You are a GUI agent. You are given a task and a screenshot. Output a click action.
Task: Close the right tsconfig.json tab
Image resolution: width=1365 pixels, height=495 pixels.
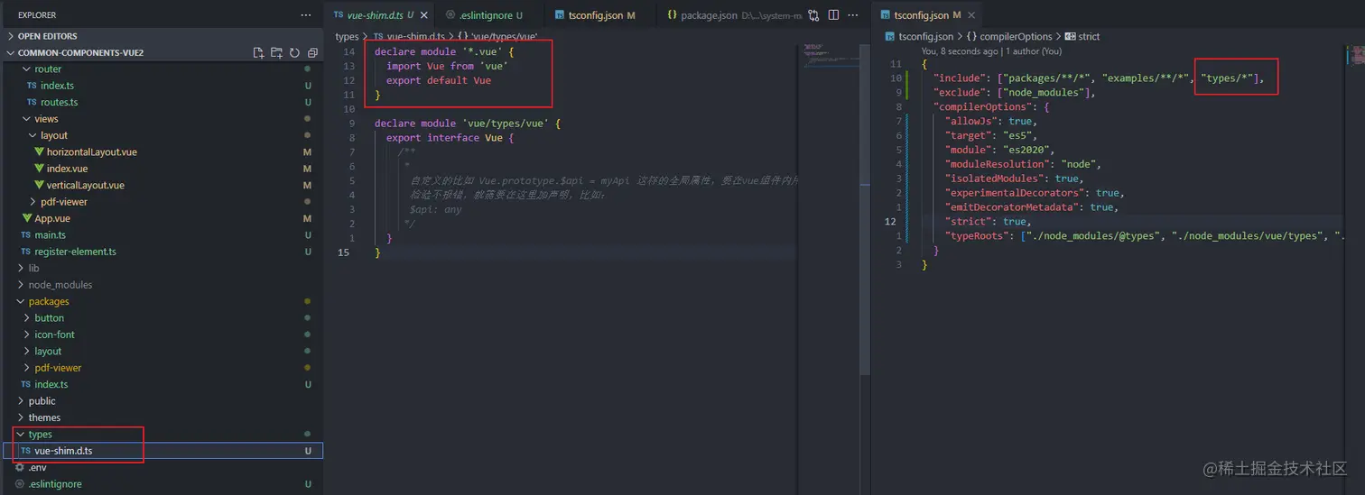[970, 15]
